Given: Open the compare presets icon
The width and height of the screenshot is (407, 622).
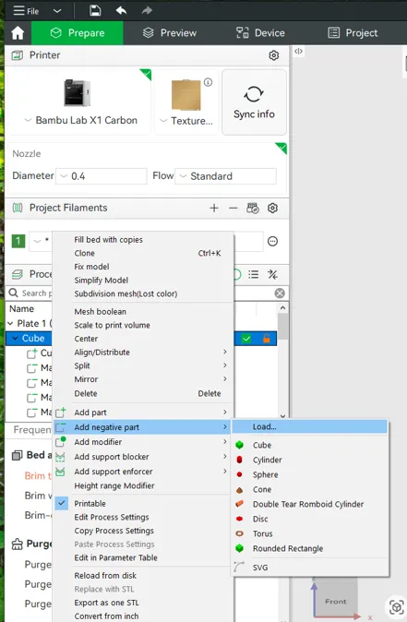Looking at the screenshot, I should [272, 274].
